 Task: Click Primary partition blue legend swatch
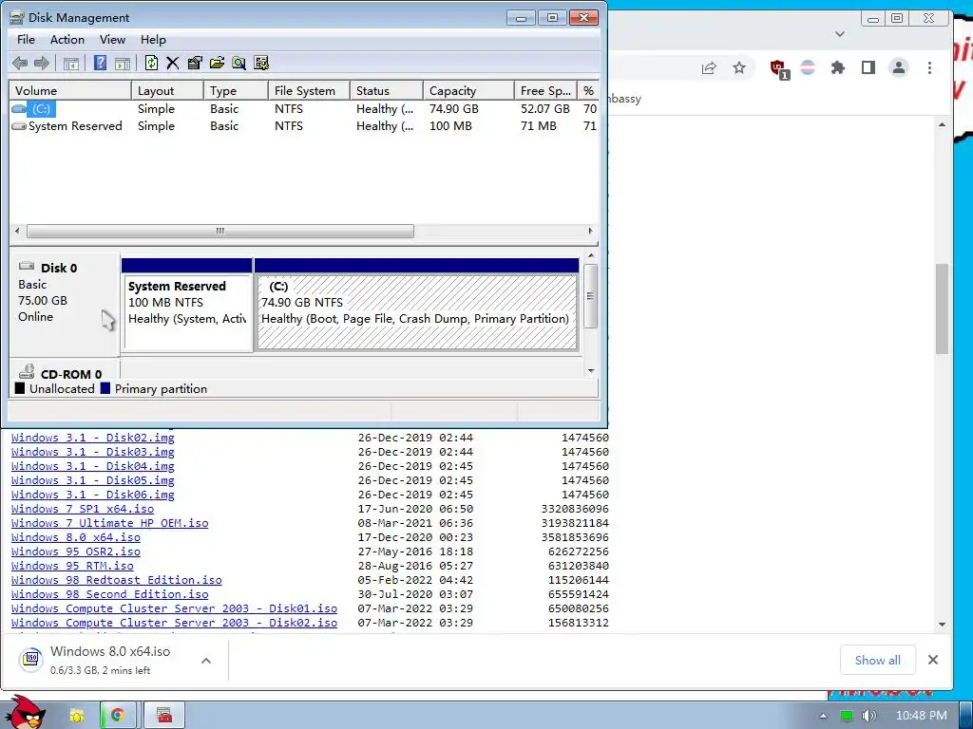105,388
